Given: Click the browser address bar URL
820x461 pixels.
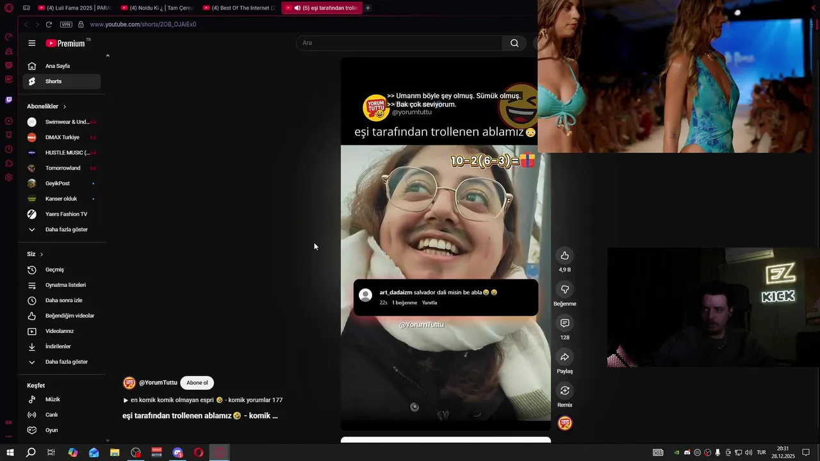Looking at the screenshot, I should click(x=143, y=24).
